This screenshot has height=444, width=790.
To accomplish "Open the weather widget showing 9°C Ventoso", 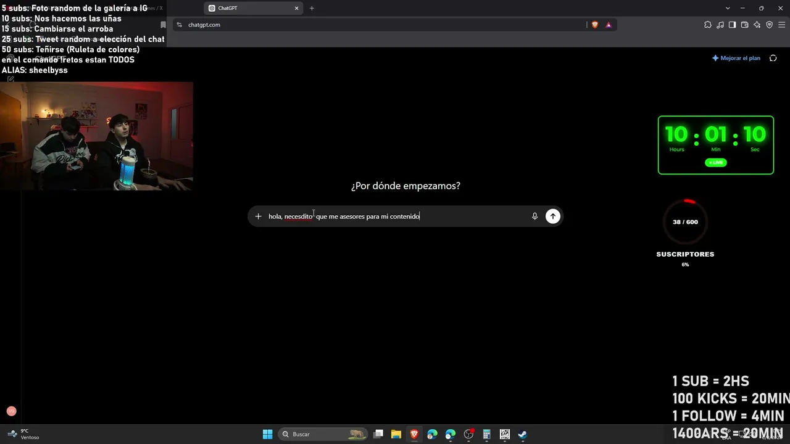I will click(23, 434).
